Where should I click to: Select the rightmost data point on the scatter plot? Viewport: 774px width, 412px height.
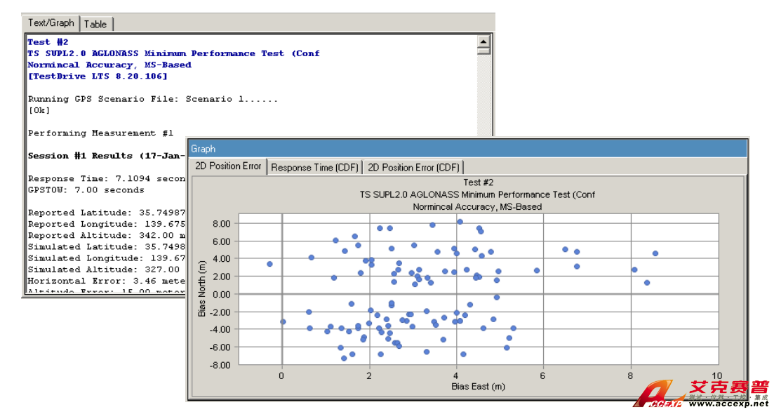click(655, 253)
